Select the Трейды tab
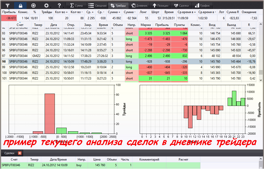 (118, 5)
